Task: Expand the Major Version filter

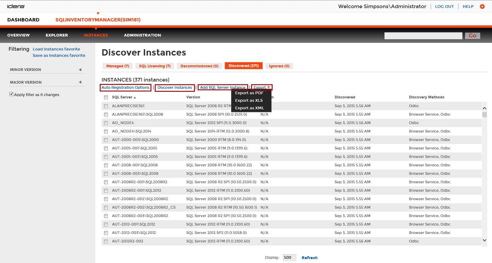Action: [x=80, y=82]
